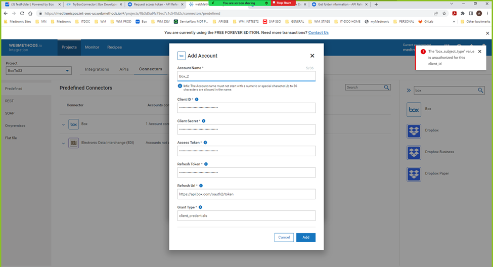Click the Stop Share button
Screen dimensions: 493x267
pos(283,3)
